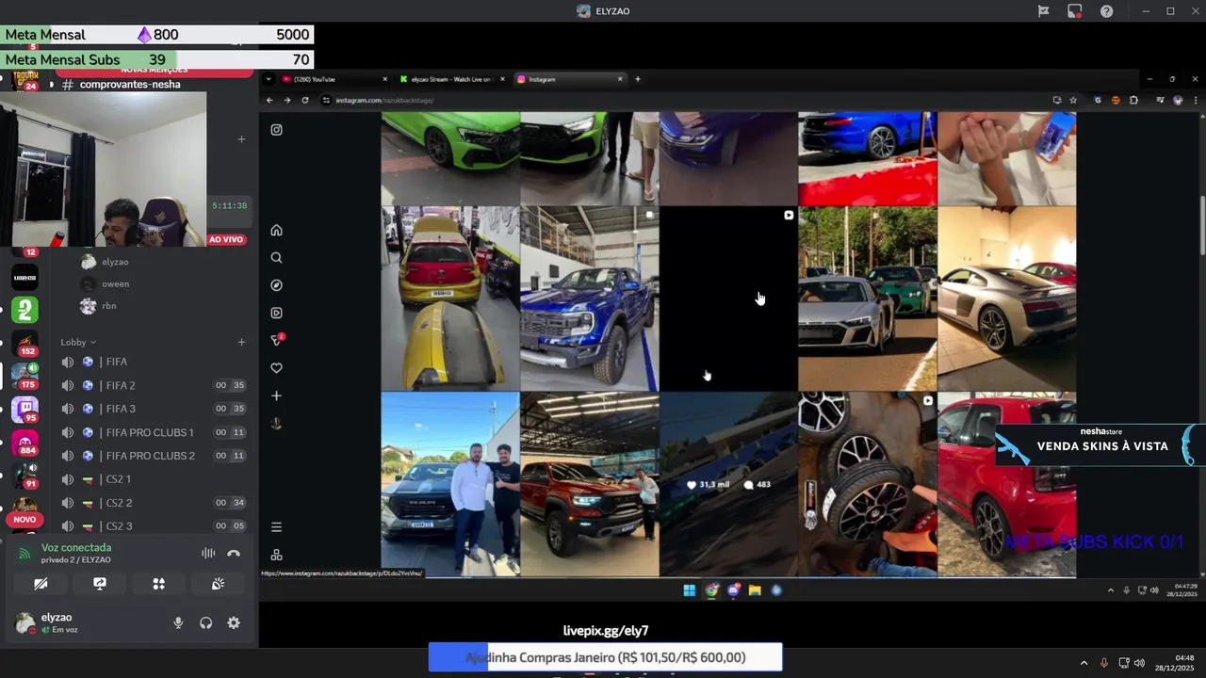
Task: Start a Discord activity
Action: click(x=159, y=584)
